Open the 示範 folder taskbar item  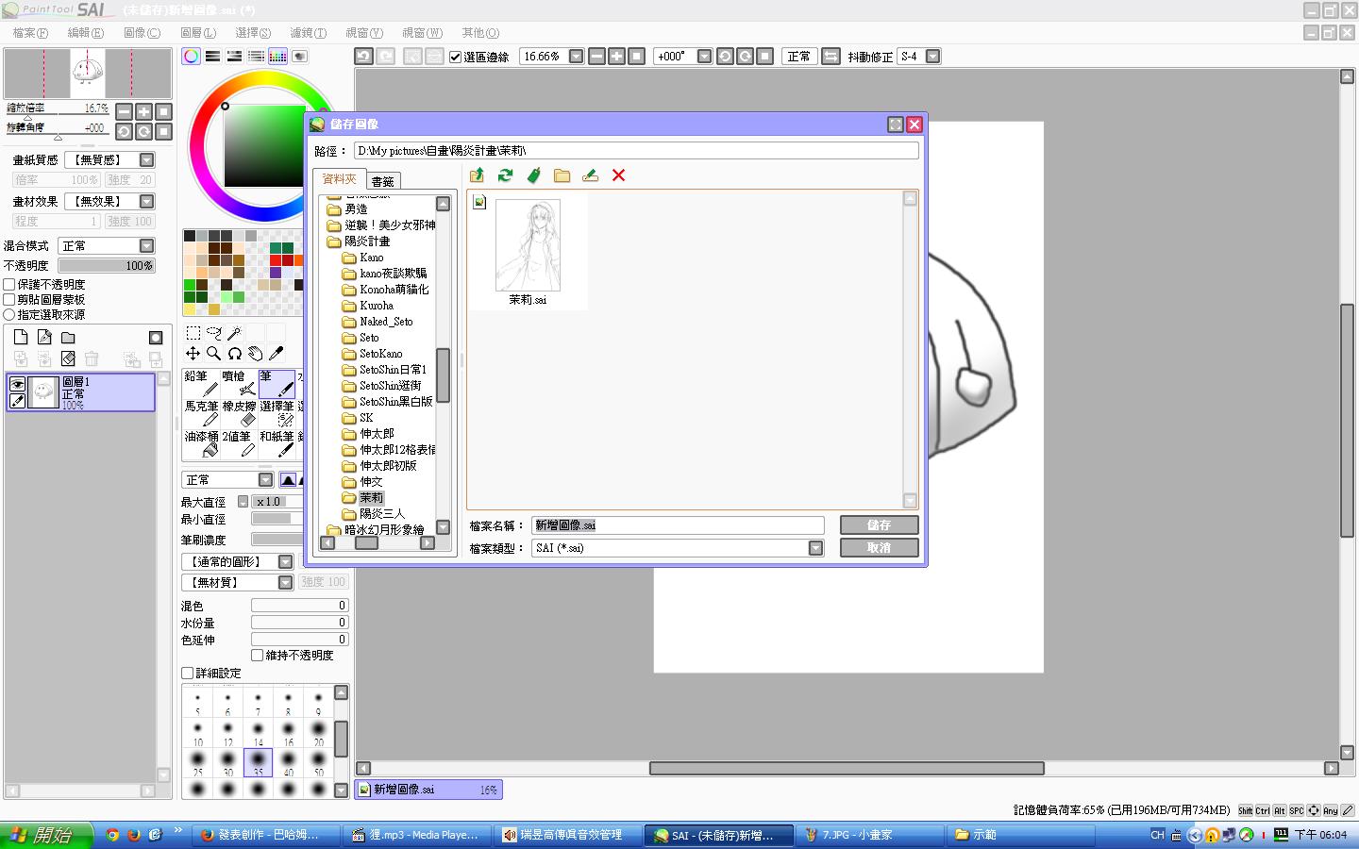(1019, 835)
